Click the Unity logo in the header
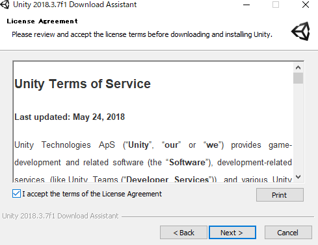318x245 pixels. click(300, 31)
